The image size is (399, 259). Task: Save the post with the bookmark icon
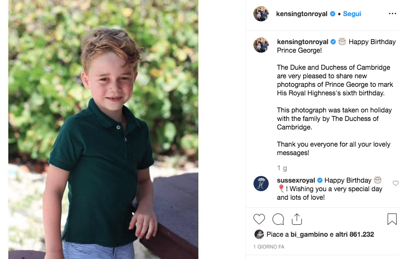click(392, 219)
